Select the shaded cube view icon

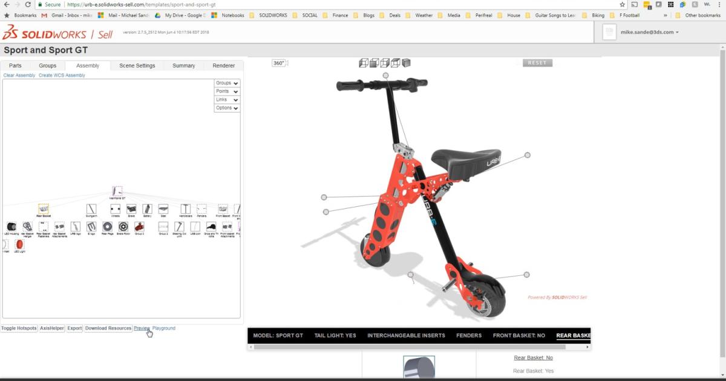point(406,62)
